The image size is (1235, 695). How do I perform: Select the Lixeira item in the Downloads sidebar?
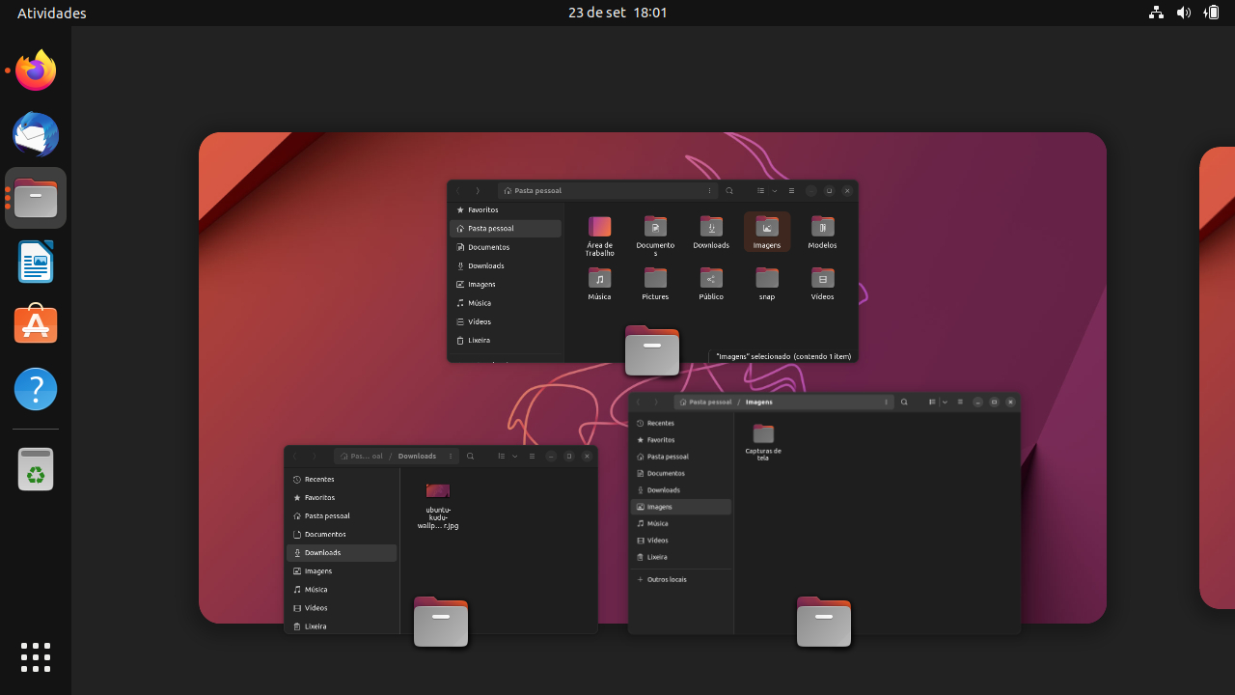tap(315, 625)
